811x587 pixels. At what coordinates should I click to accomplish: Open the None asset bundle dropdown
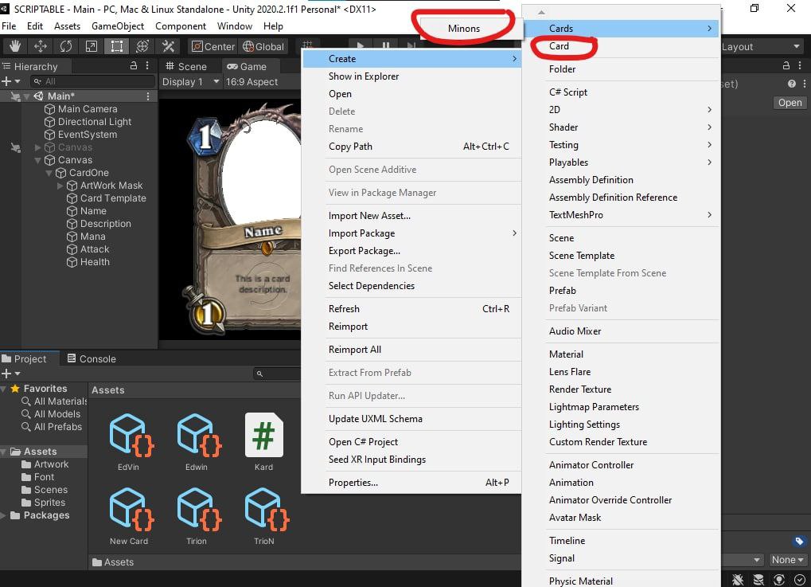pyautogui.click(x=786, y=560)
